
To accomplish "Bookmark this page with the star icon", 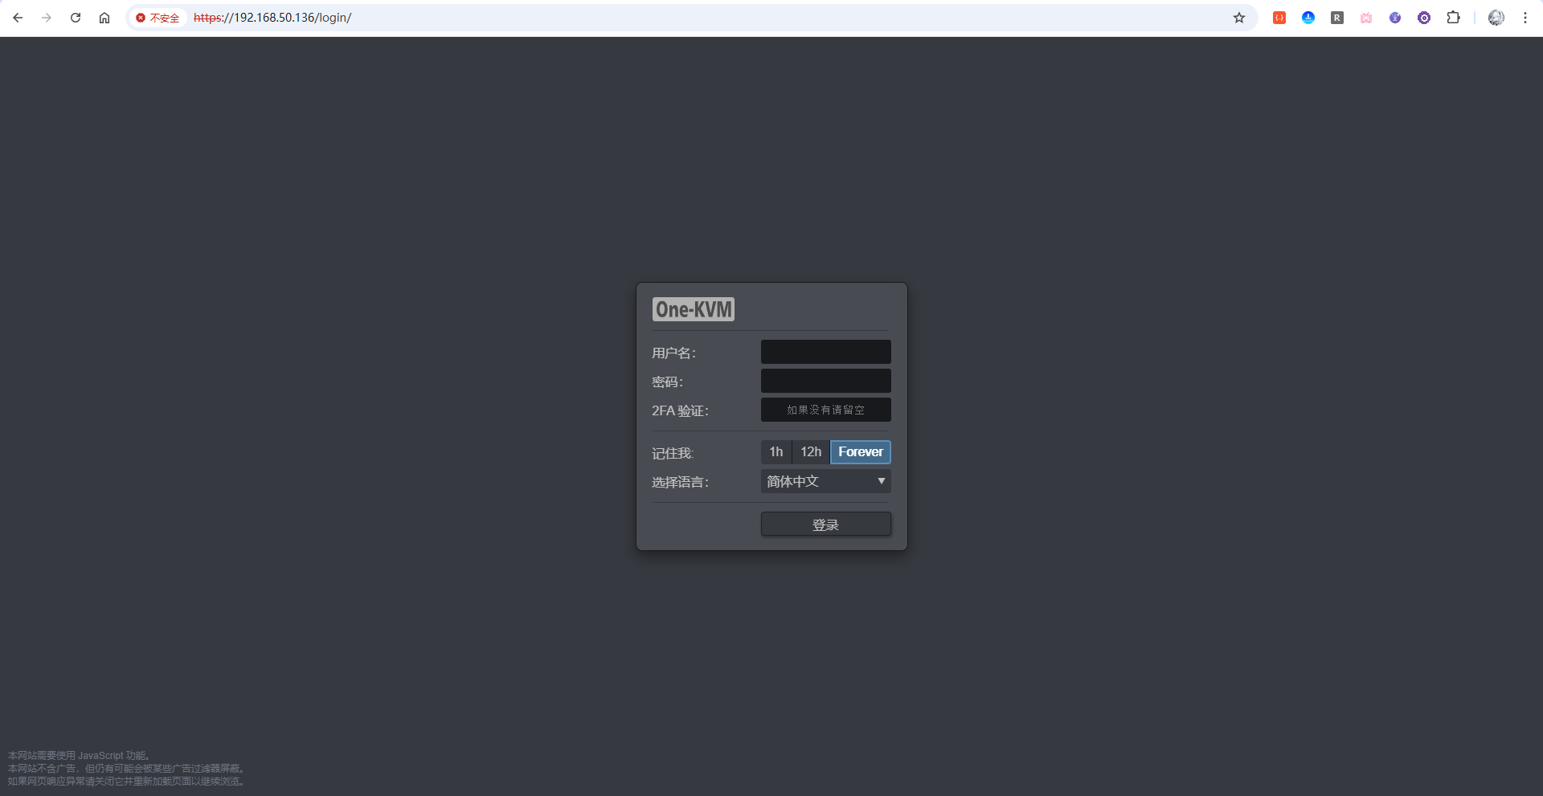I will [1239, 17].
